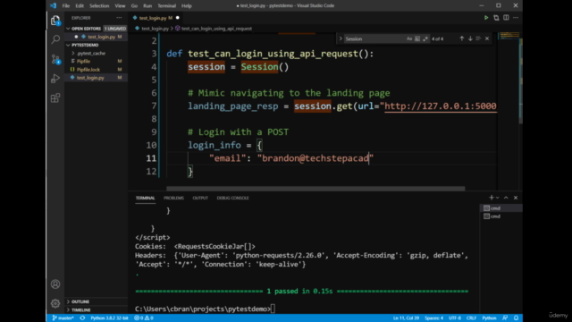This screenshot has width=572, height=322.
Task: Open the Run menu
Action: tap(147, 6)
